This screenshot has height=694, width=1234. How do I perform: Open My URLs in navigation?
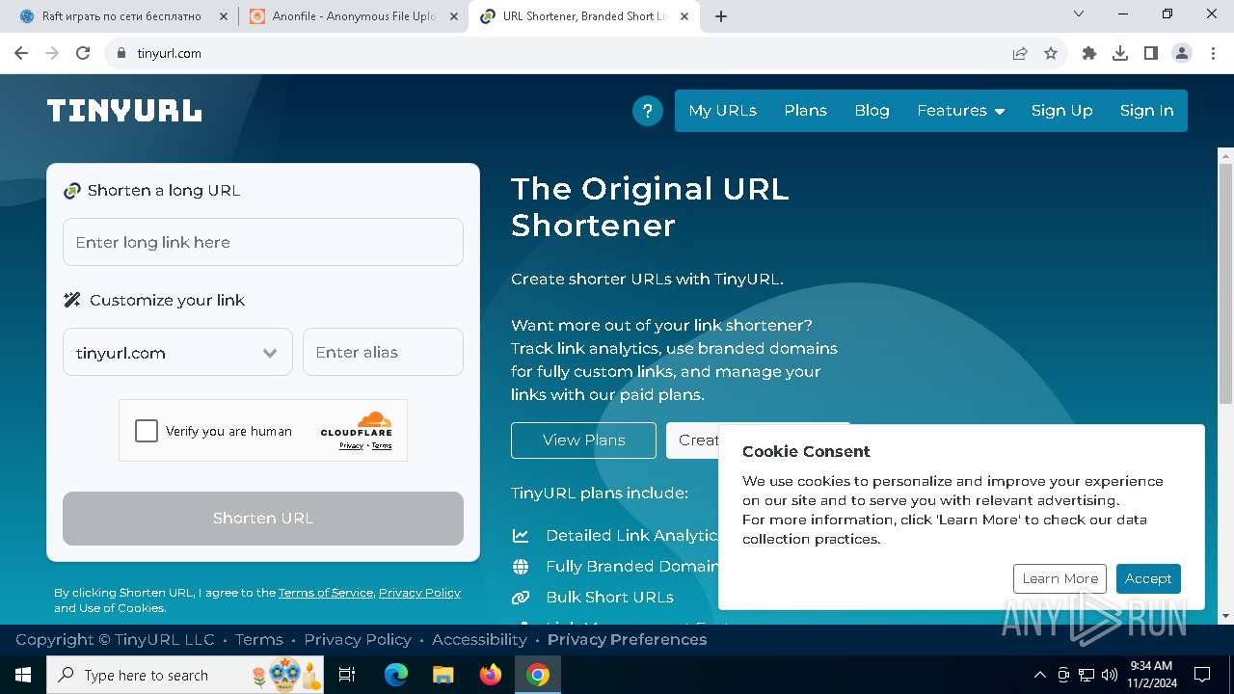tap(723, 111)
